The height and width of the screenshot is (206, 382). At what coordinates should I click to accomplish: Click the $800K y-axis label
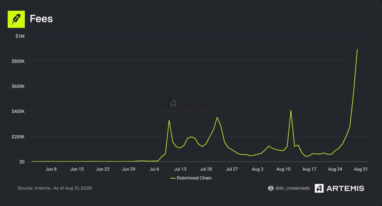click(18, 61)
